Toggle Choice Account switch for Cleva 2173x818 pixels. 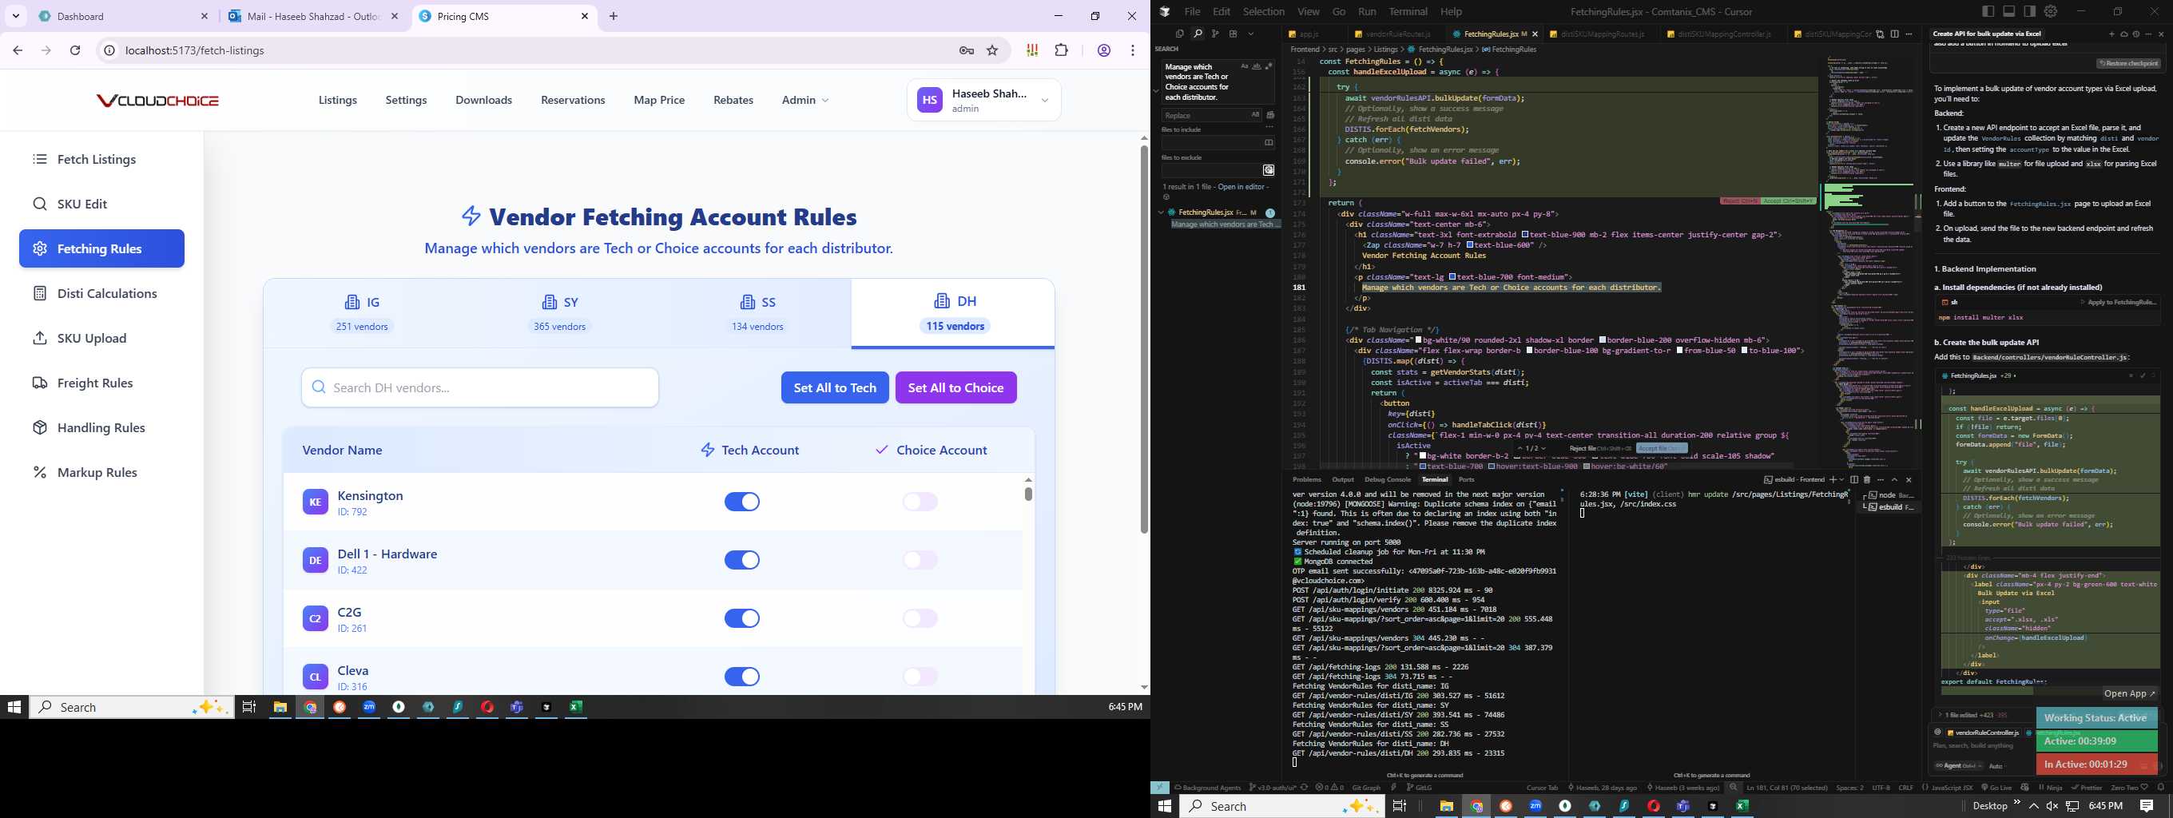click(920, 677)
